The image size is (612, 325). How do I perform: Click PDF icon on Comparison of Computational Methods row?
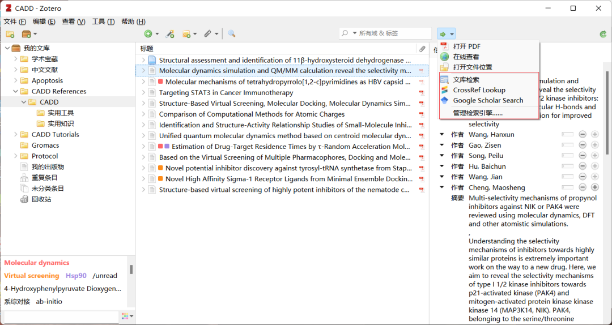tap(422, 114)
